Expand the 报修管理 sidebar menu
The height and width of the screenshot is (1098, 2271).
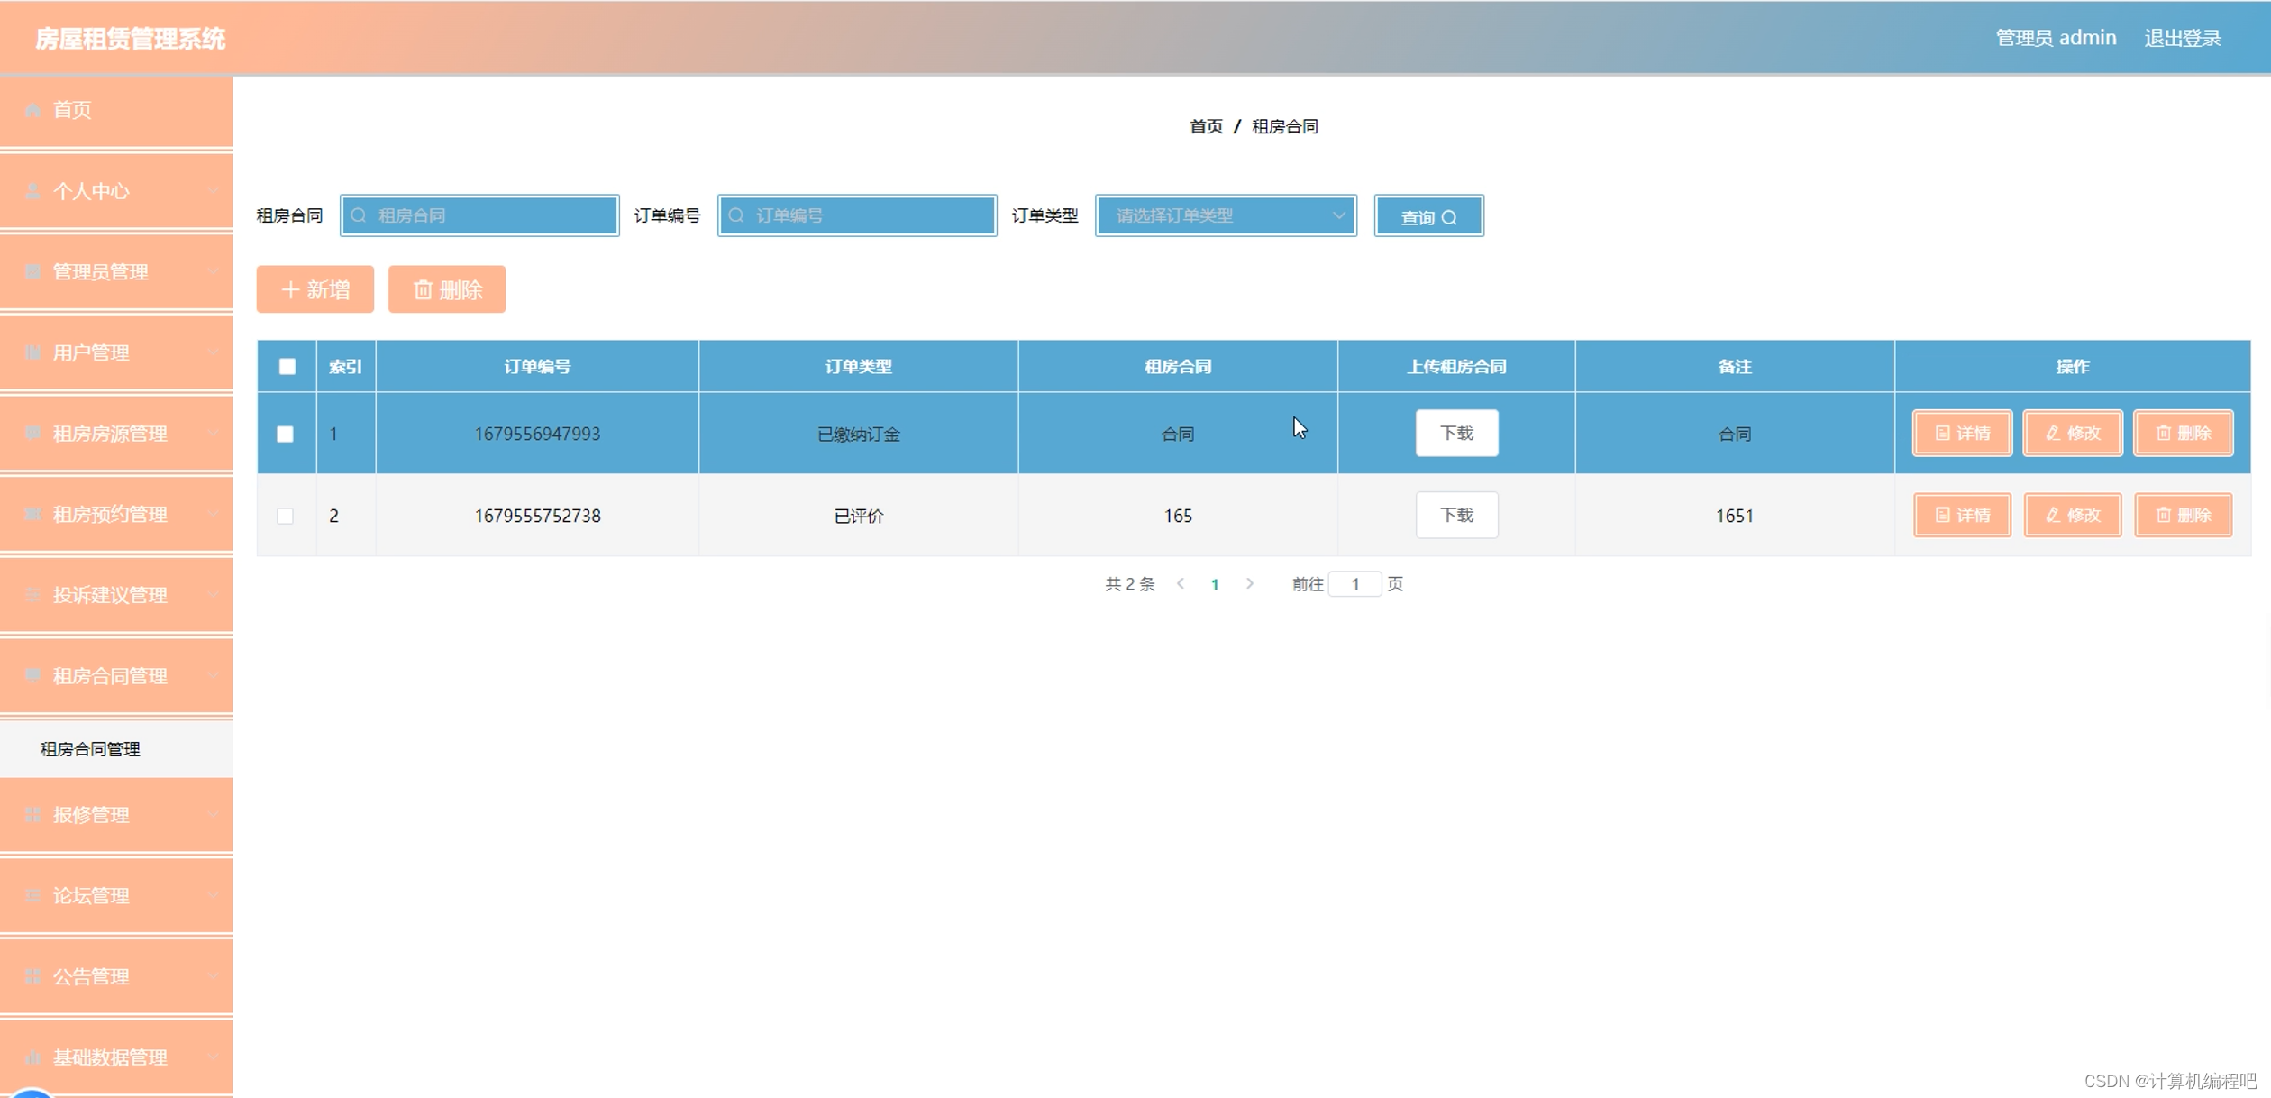[116, 815]
